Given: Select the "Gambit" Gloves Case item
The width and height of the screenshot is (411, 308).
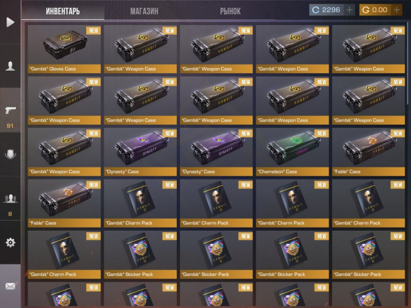Looking at the screenshot, I should [x=64, y=49].
